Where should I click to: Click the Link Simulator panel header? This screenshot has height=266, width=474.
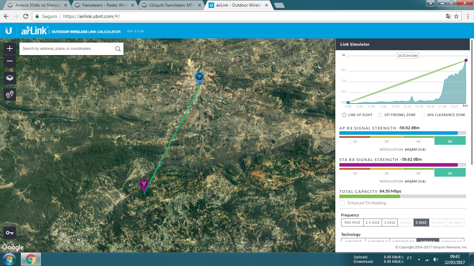pos(403,44)
